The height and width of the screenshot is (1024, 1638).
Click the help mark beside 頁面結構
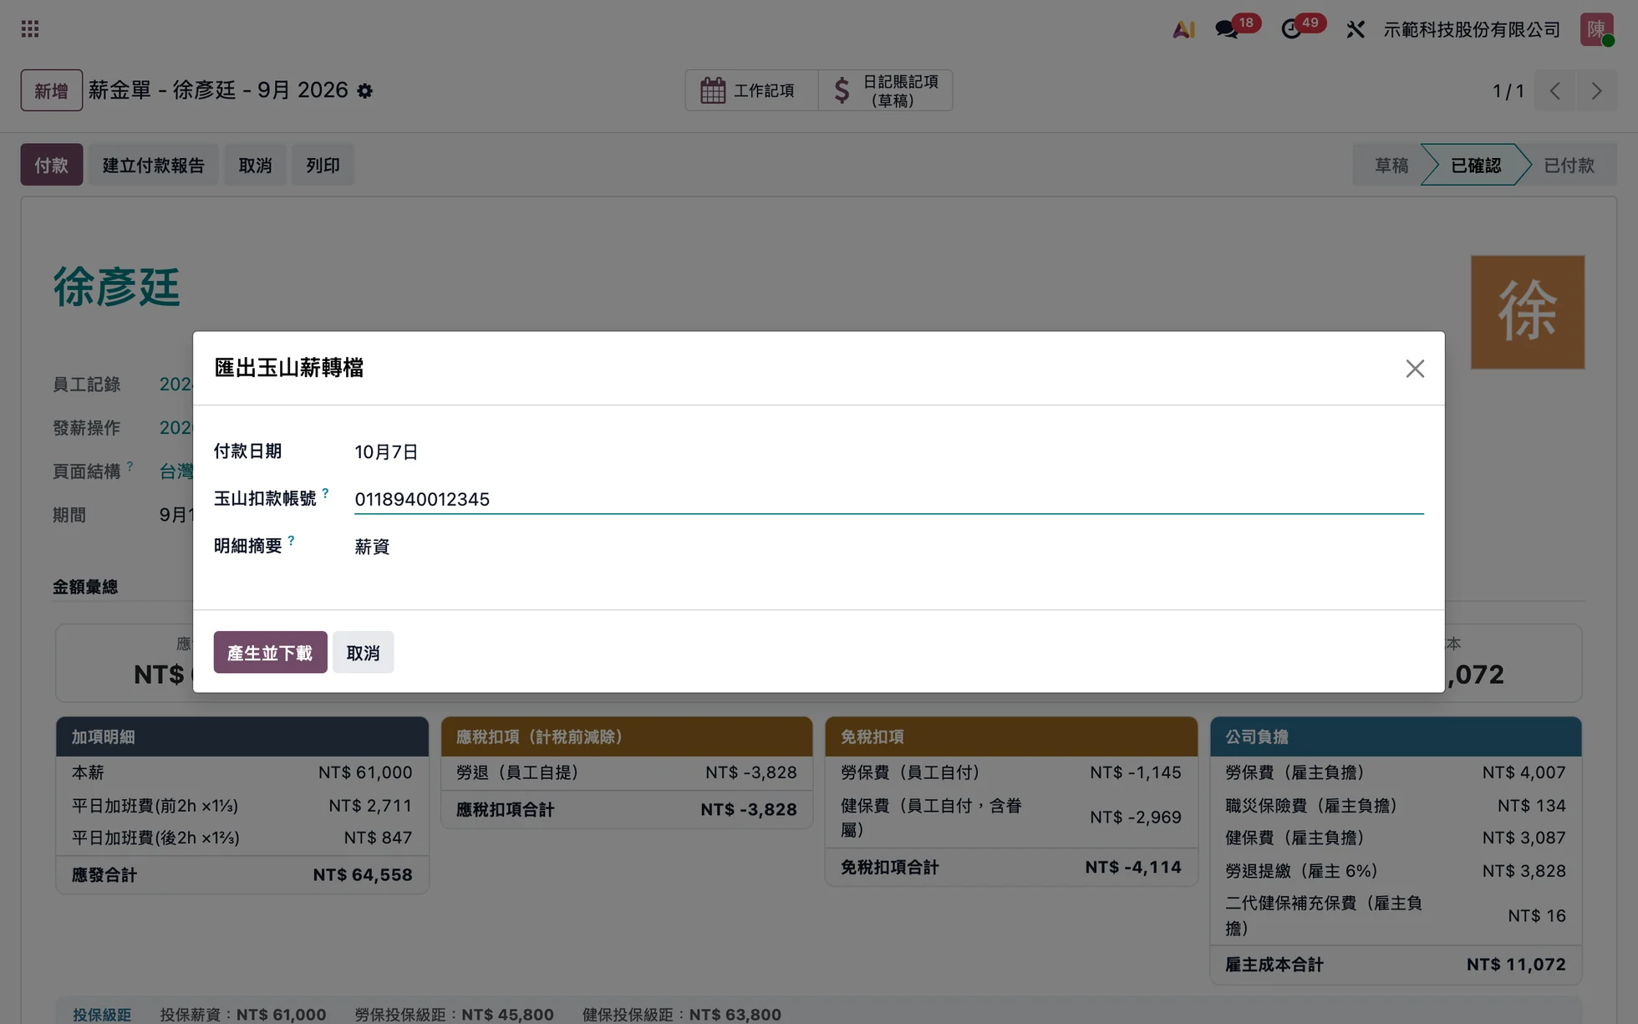130,466
